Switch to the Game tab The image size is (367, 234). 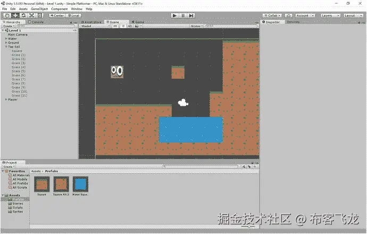(138, 22)
